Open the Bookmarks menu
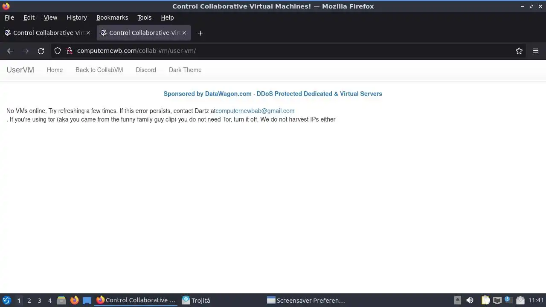 pyautogui.click(x=112, y=17)
